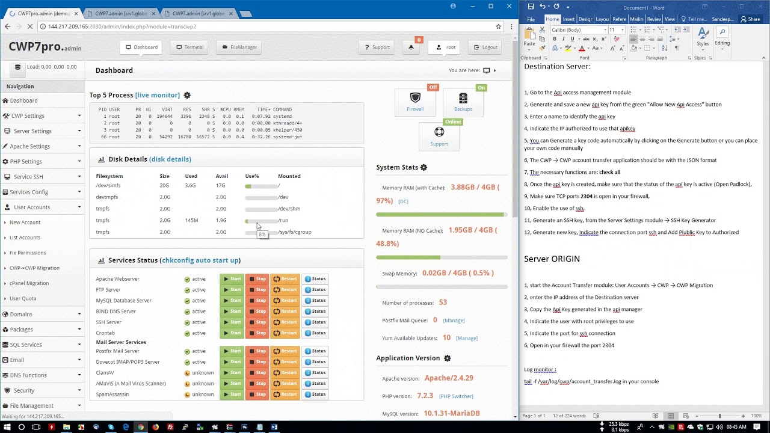Click the Logout button
Screen dimensions: 770x433
pos(485,48)
